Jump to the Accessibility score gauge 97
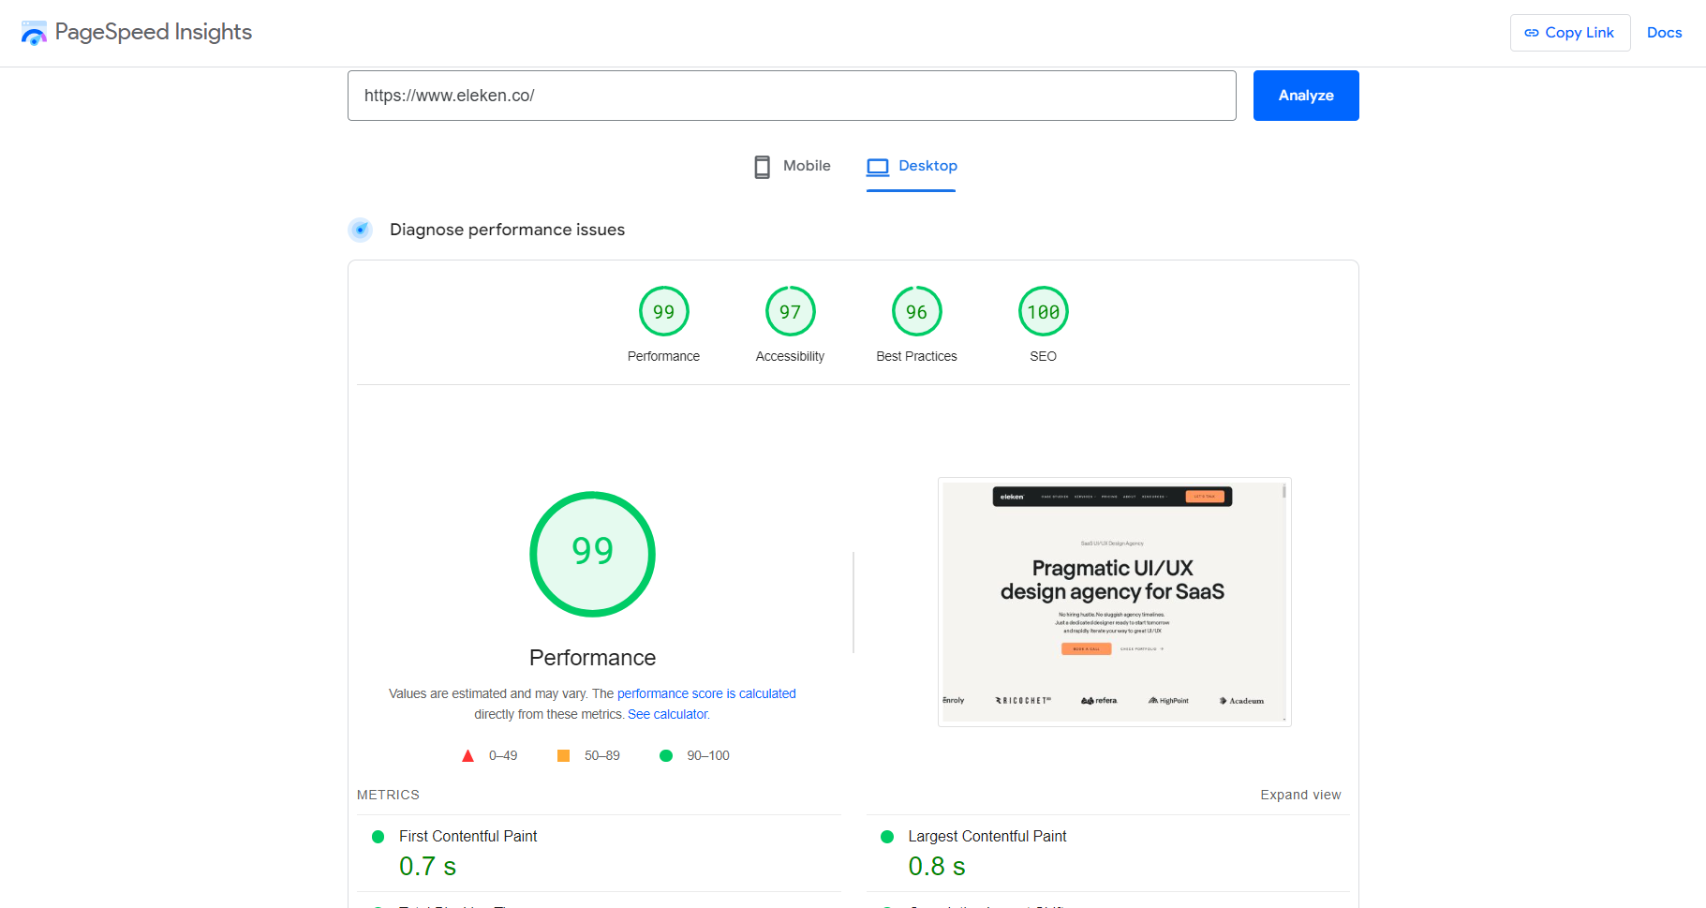Image resolution: width=1706 pixels, height=908 pixels. click(x=790, y=311)
